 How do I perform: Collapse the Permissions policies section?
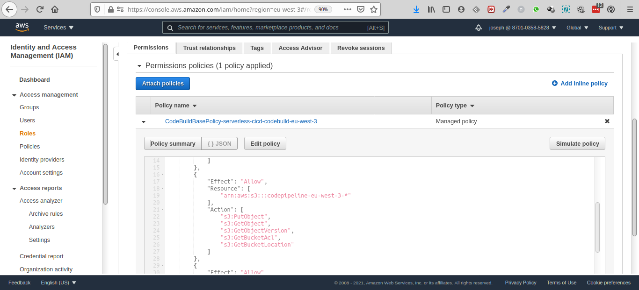point(139,66)
